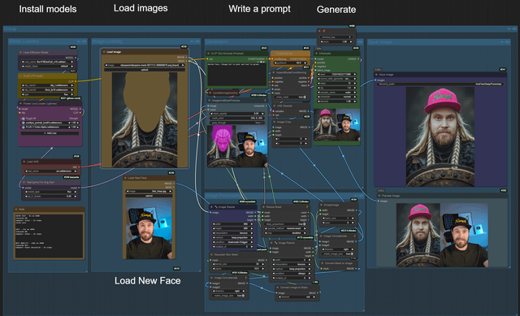Image resolution: width=520 pixels, height=316 pixels.
Task: Collapse the ImageAndMaskPreview node via its title dot
Action: click(x=210, y=100)
